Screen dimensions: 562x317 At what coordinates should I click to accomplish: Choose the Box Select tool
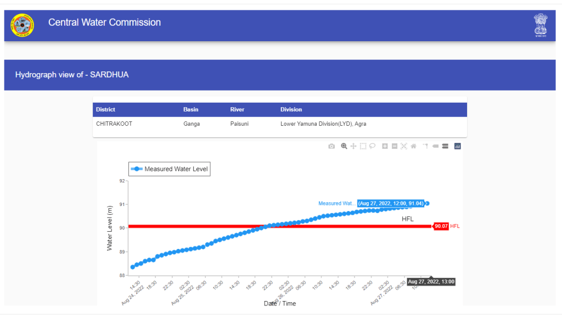[x=363, y=146]
